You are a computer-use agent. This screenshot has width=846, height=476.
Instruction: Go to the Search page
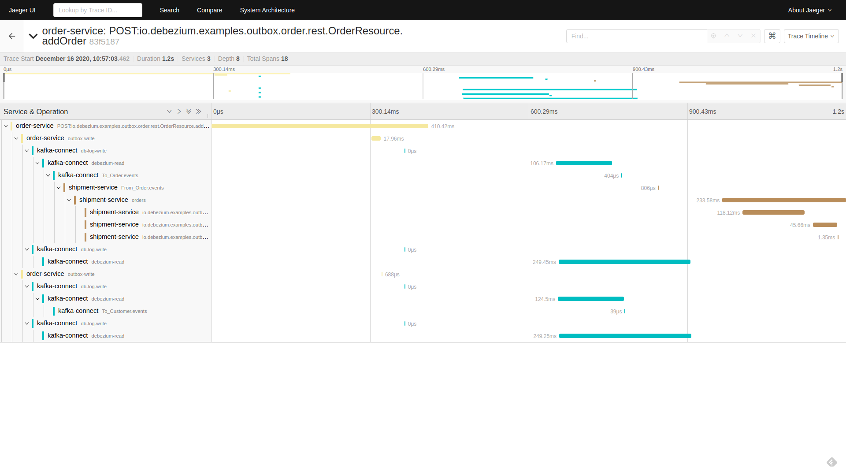click(169, 10)
